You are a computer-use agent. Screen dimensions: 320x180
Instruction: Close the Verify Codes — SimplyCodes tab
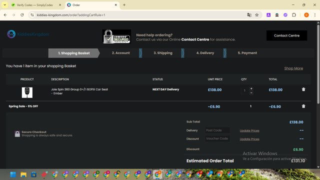[60, 5]
